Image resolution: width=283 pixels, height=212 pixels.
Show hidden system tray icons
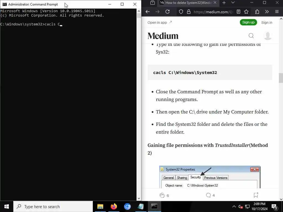pos(234,206)
